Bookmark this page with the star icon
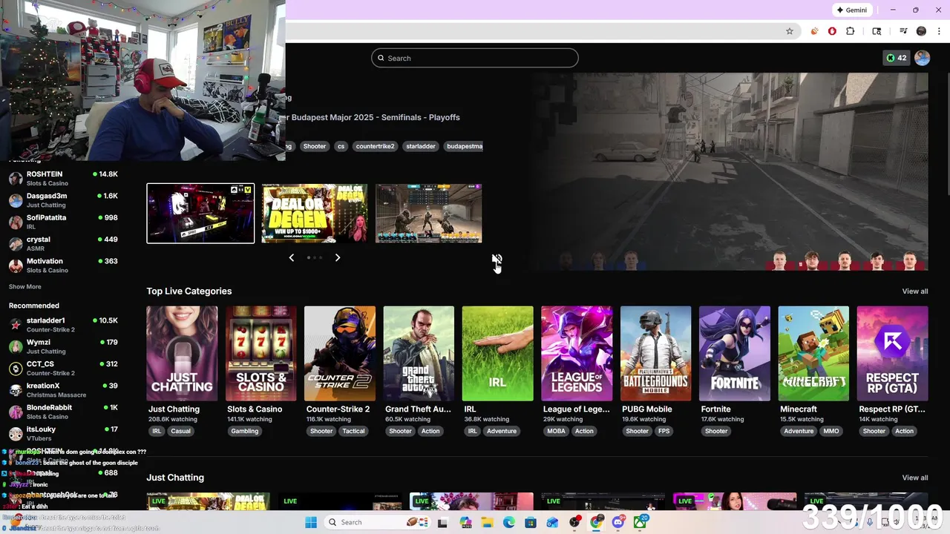 point(790,31)
